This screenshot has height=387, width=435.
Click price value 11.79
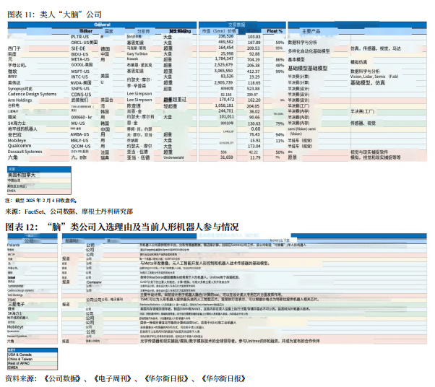tap(255, 157)
